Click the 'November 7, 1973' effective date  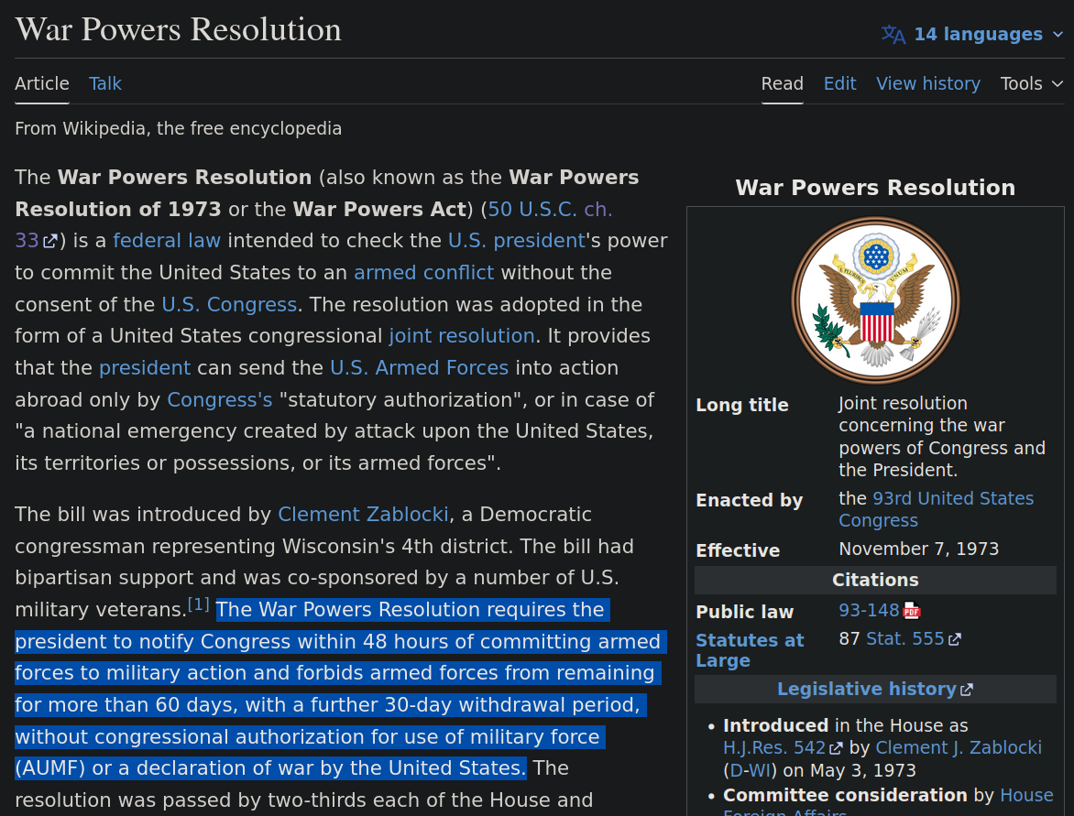pyautogui.click(x=918, y=549)
